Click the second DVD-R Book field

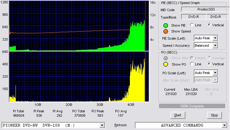(217, 17)
